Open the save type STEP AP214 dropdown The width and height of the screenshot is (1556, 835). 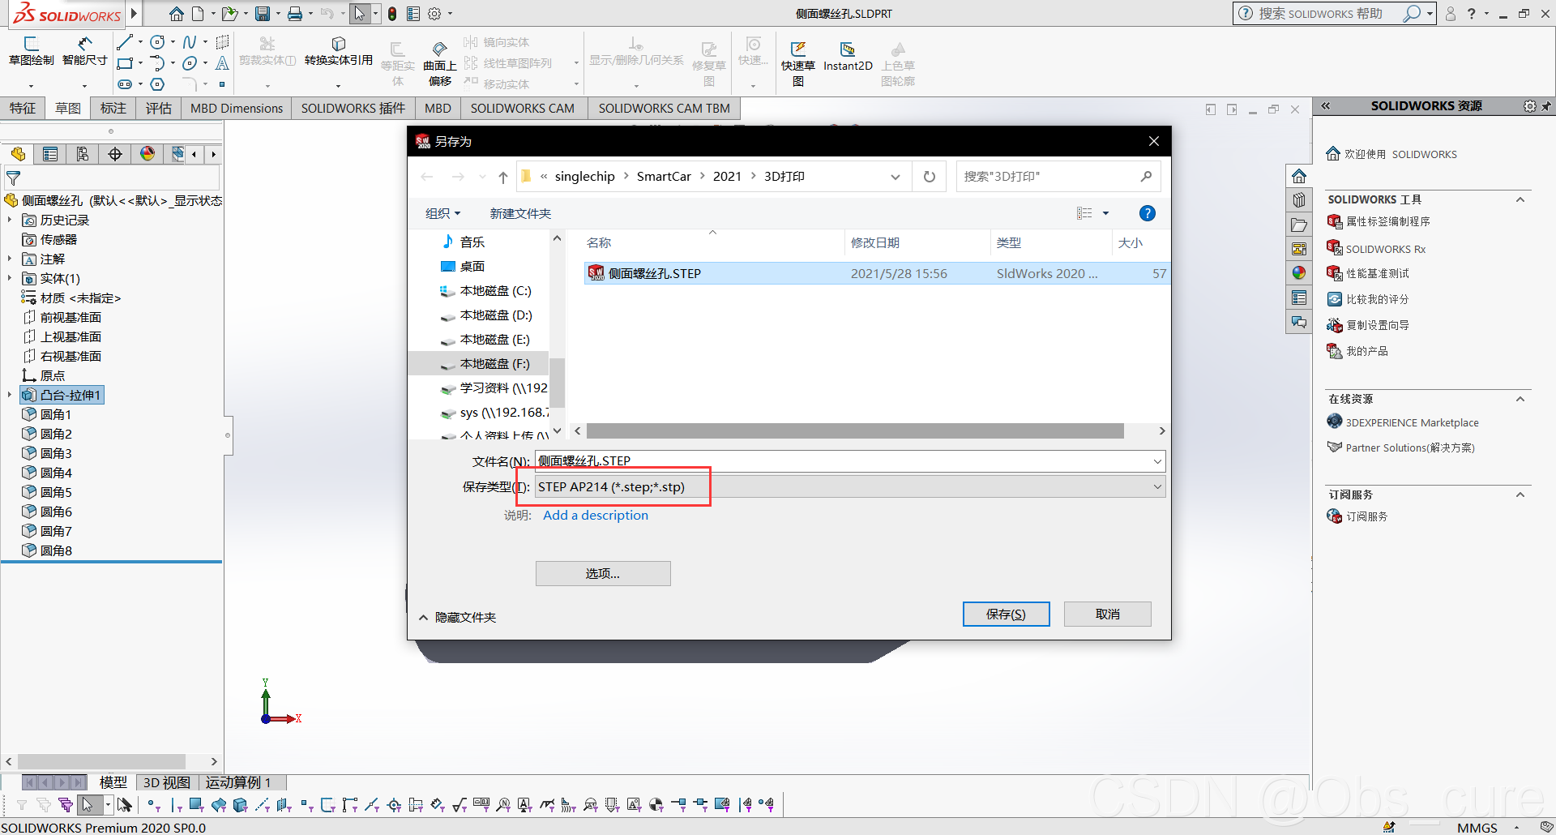pyautogui.click(x=849, y=487)
